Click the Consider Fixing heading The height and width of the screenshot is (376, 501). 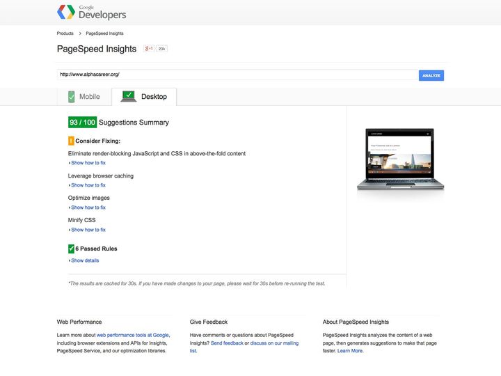point(98,141)
